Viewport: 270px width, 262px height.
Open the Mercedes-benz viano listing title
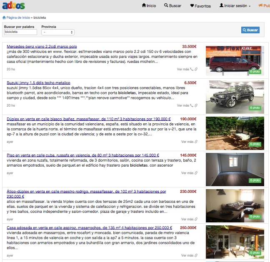42,47
